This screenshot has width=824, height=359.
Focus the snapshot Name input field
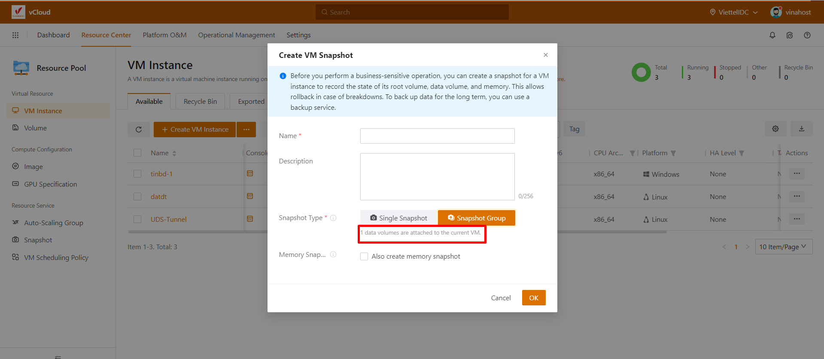(x=437, y=136)
